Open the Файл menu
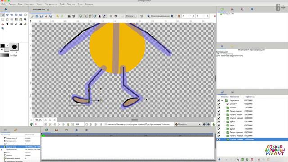This screenshot has height=162, width=288. 4,4
